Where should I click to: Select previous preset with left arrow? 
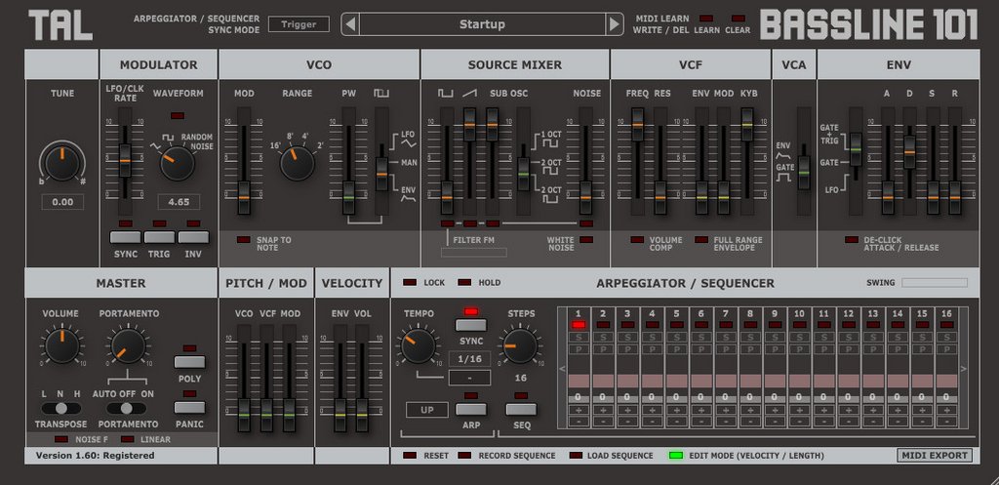350,24
